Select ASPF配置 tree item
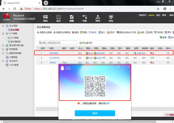Image resolution: width=174 pixels, height=123 pixels. (14, 65)
